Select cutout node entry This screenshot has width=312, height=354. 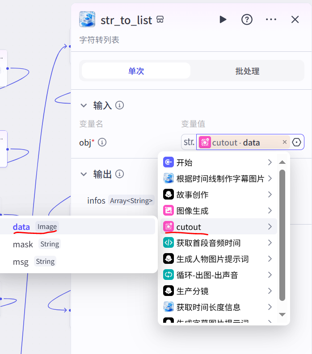point(219,226)
